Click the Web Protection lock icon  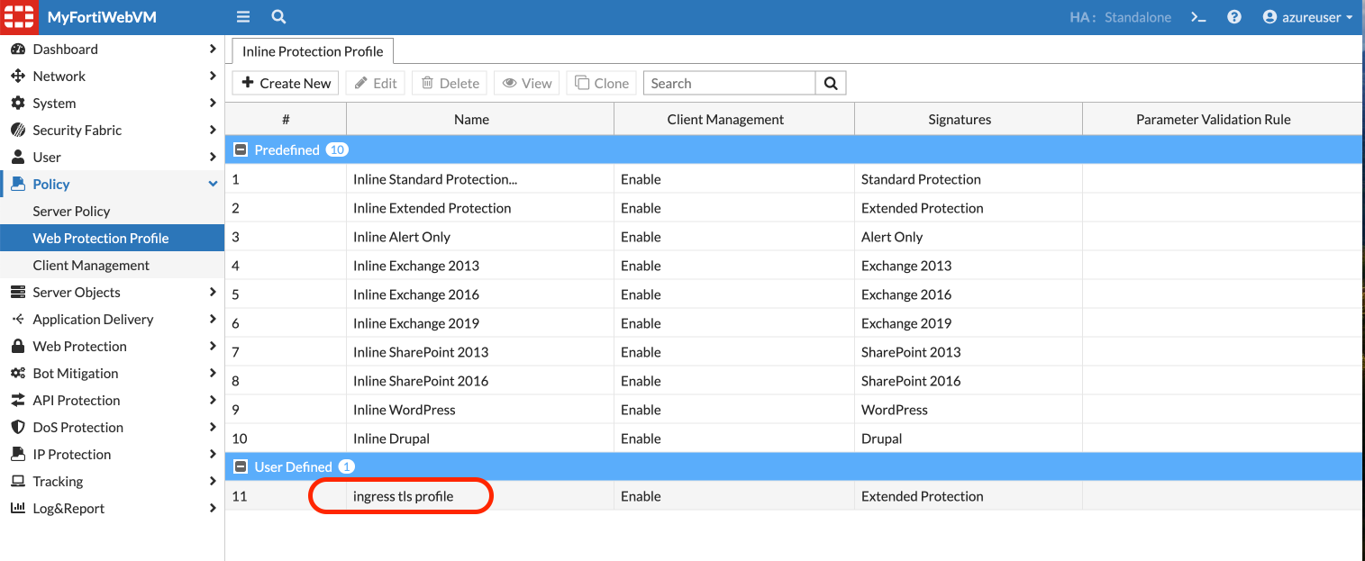pyautogui.click(x=18, y=347)
